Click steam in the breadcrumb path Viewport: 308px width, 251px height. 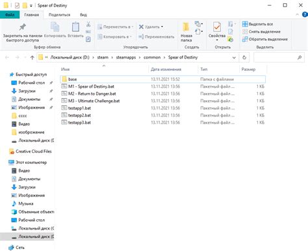point(103,57)
